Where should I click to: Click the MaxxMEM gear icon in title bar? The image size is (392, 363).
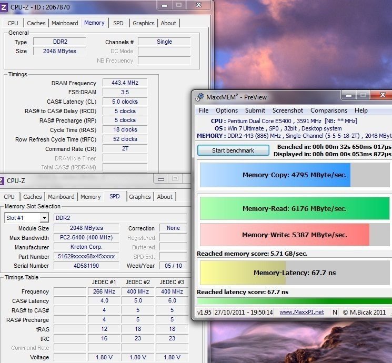(x=199, y=97)
